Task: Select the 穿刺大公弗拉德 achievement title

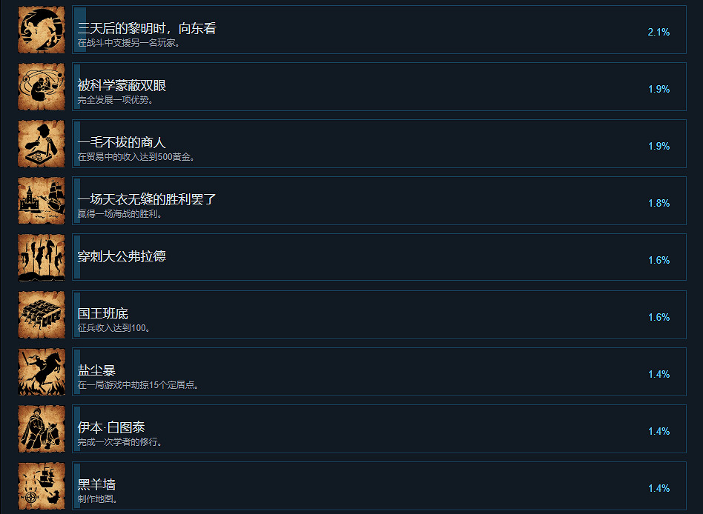Action: click(x=122, y=256)
